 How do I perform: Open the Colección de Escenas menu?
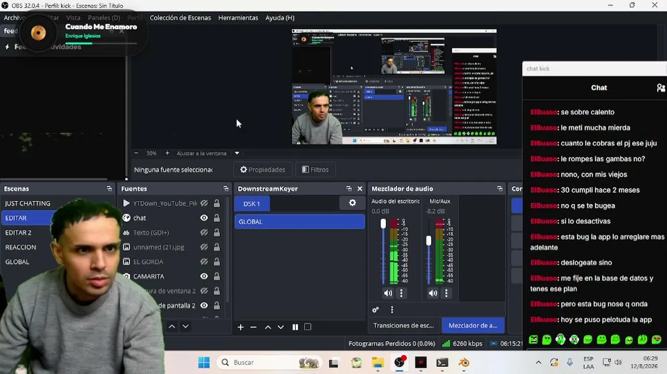point(180,18)
